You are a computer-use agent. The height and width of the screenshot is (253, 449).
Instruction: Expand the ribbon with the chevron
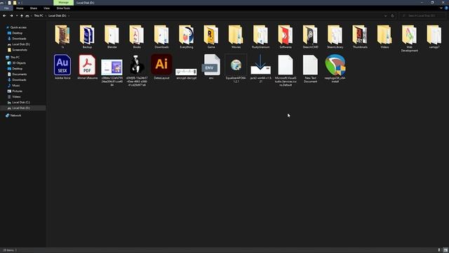pyautogui.click(x=441, y=8)
